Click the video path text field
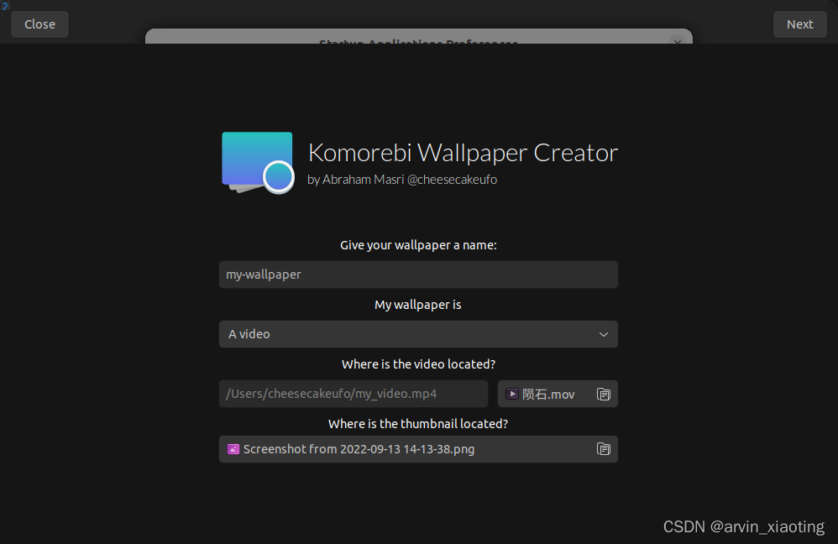 (x=354, y=394)
